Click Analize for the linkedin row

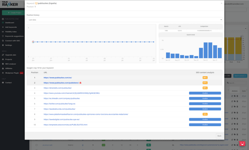205,98
